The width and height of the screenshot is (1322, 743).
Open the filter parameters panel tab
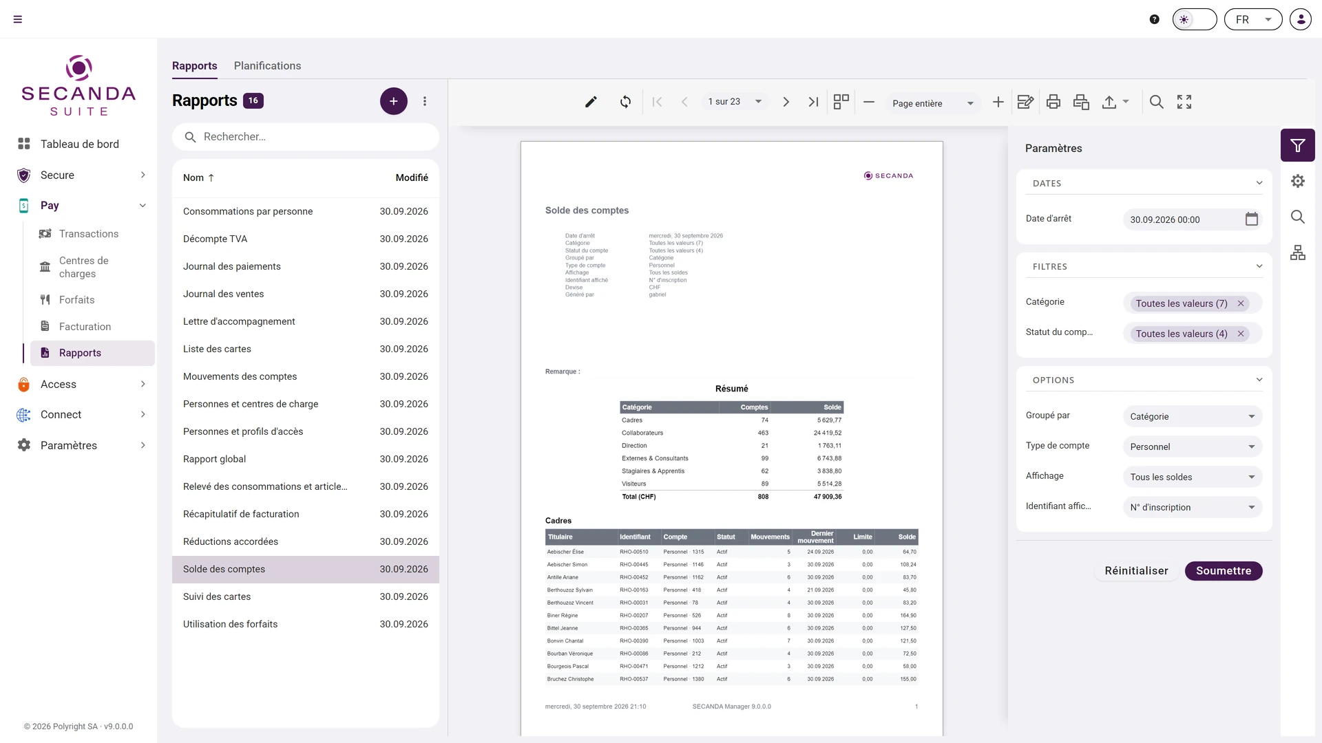point(1298,145)
